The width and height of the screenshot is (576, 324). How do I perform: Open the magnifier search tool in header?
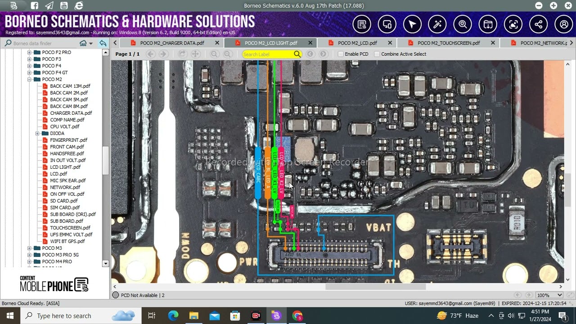click(463, 24)
